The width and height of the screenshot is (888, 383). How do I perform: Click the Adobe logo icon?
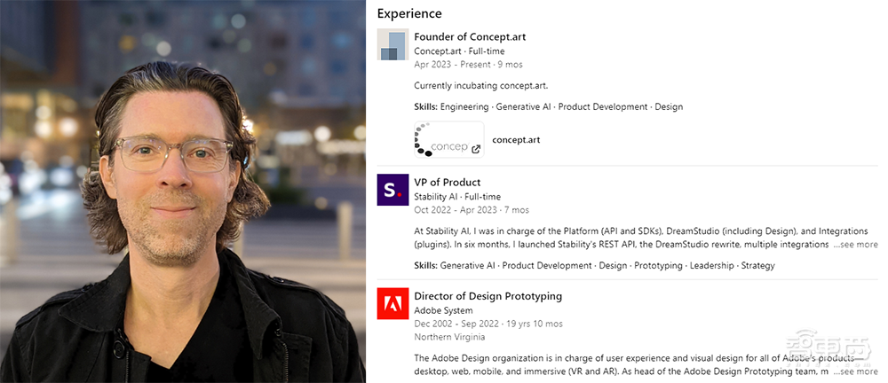[392, 303]
